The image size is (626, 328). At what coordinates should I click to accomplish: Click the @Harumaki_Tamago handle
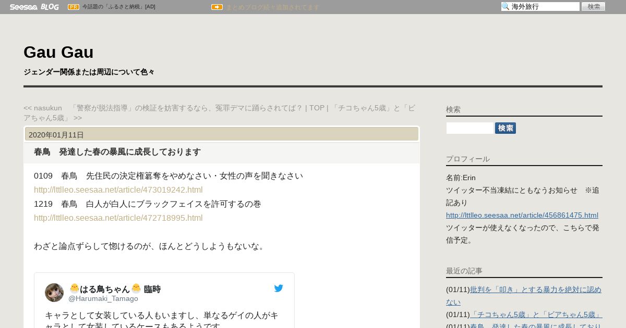103,298
